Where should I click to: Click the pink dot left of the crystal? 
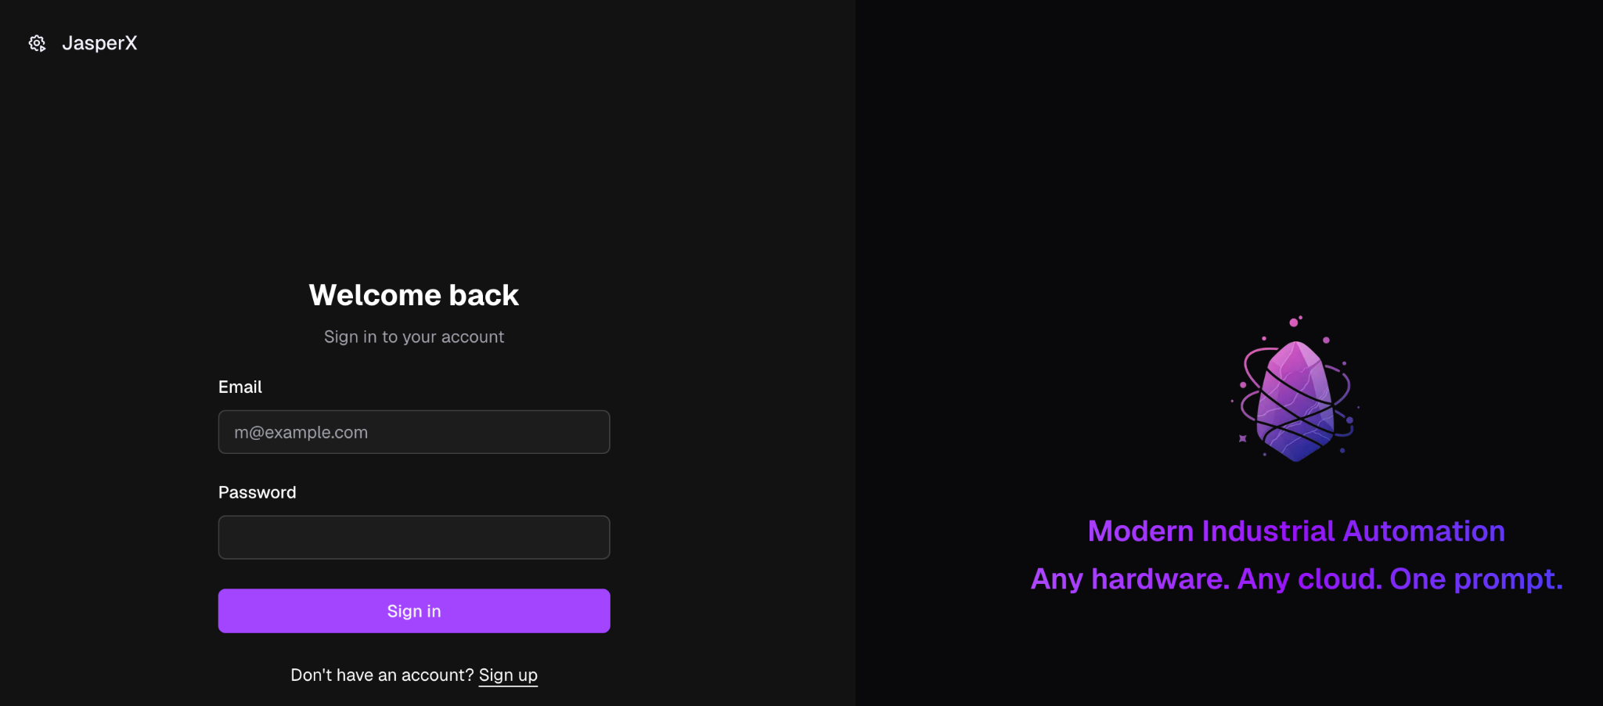(x=1243, y=385)
